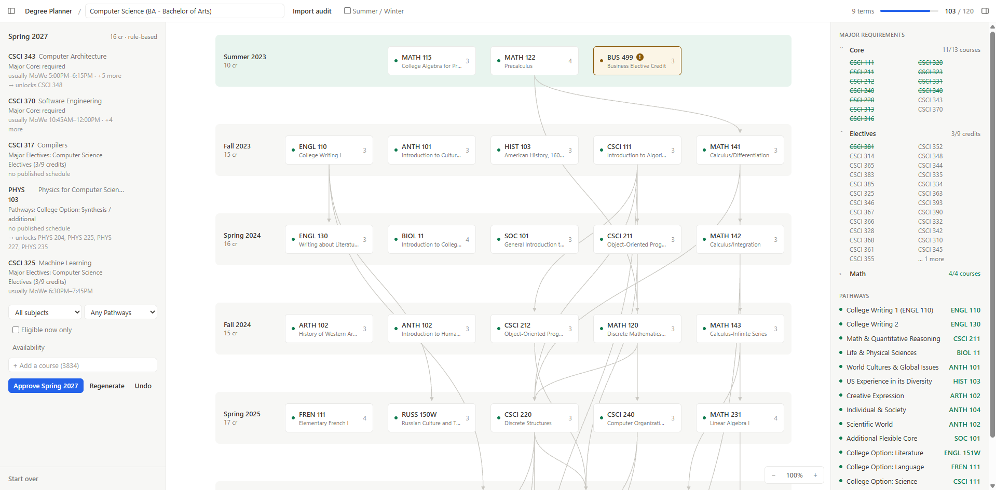Toggle the right sidebar panel icon
This screenshot has width=996, height=490.
(x=985, y=11)
